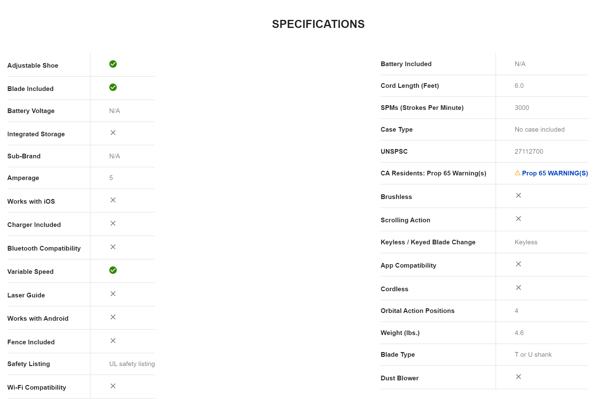Click the X mark for Integrated Storage
607x403 pixels.
tap(113, 133)
